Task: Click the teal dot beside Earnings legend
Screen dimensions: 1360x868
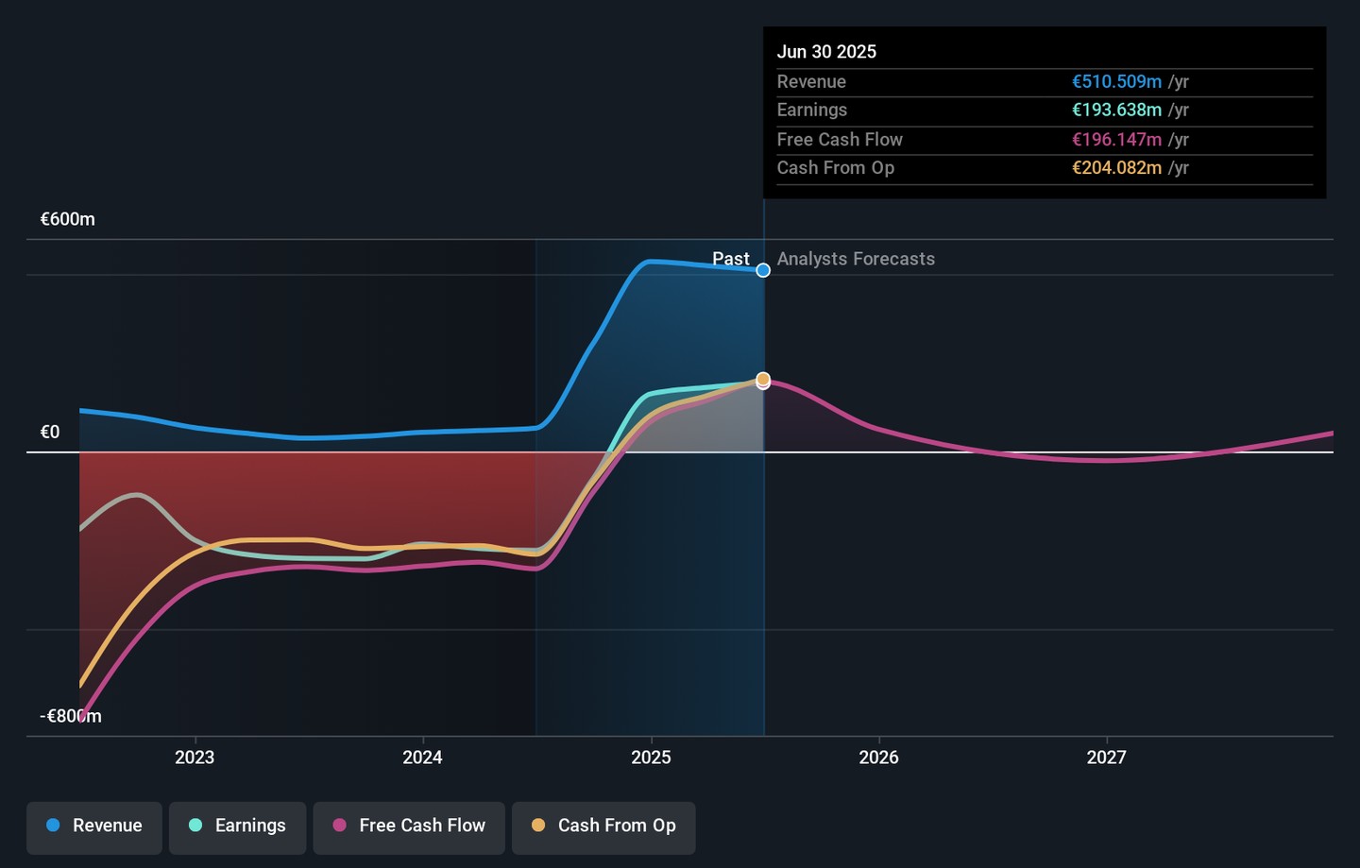Action: click(195, 825)
